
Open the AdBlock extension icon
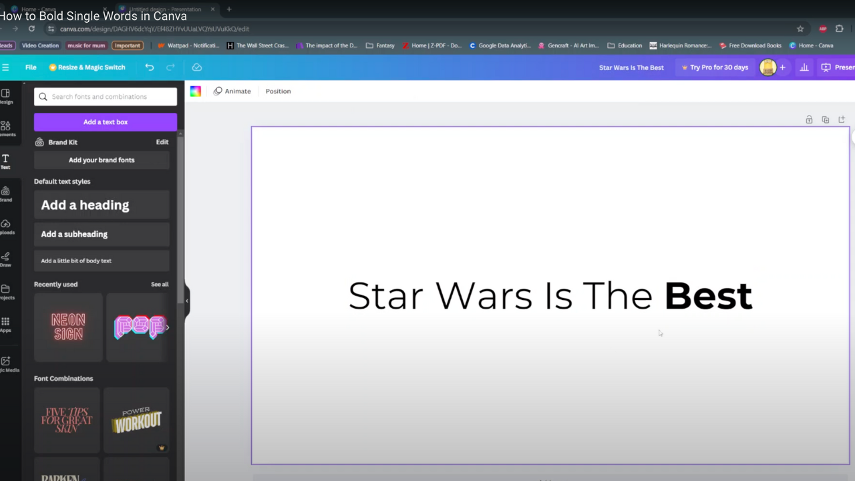coord(823,29)
